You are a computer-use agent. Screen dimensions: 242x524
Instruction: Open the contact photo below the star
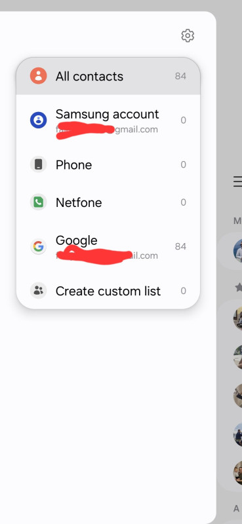[x=237, y=318]
